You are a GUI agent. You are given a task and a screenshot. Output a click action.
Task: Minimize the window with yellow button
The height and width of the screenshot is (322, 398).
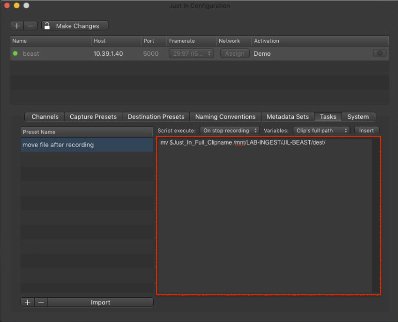tap(17, 6)
